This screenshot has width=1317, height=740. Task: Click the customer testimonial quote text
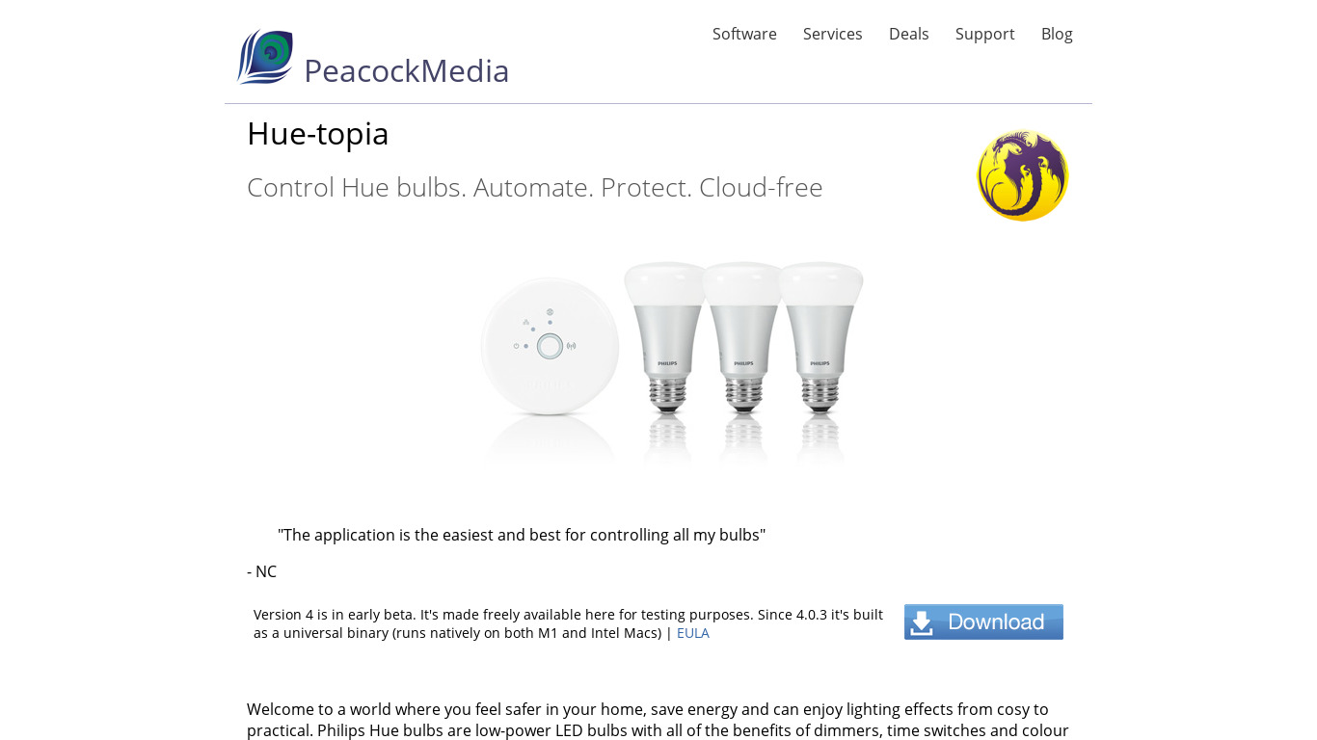point(522,535)
